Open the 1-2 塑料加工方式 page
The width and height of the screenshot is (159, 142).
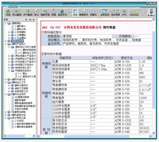[27, 53]
